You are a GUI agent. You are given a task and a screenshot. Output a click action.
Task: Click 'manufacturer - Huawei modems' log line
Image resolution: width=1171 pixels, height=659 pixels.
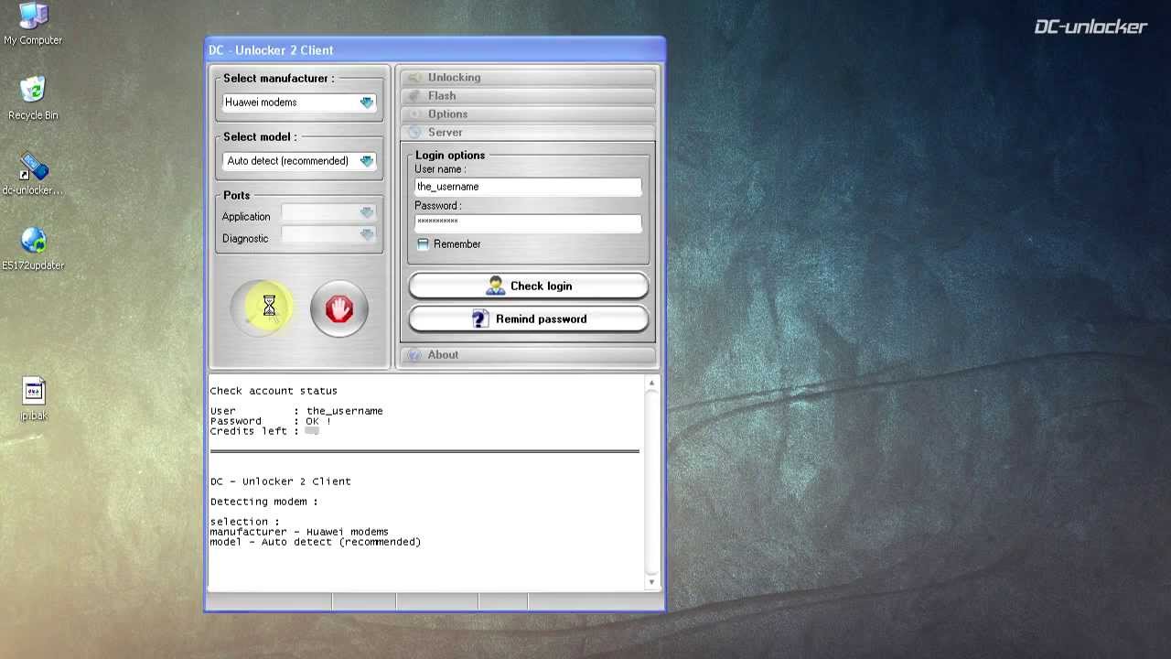tap(299, 532)
